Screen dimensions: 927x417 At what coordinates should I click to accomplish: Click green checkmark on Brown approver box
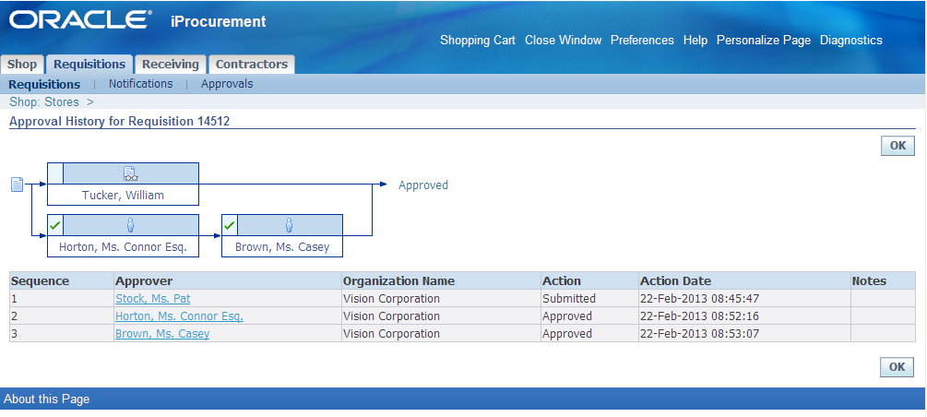point(230,225)
